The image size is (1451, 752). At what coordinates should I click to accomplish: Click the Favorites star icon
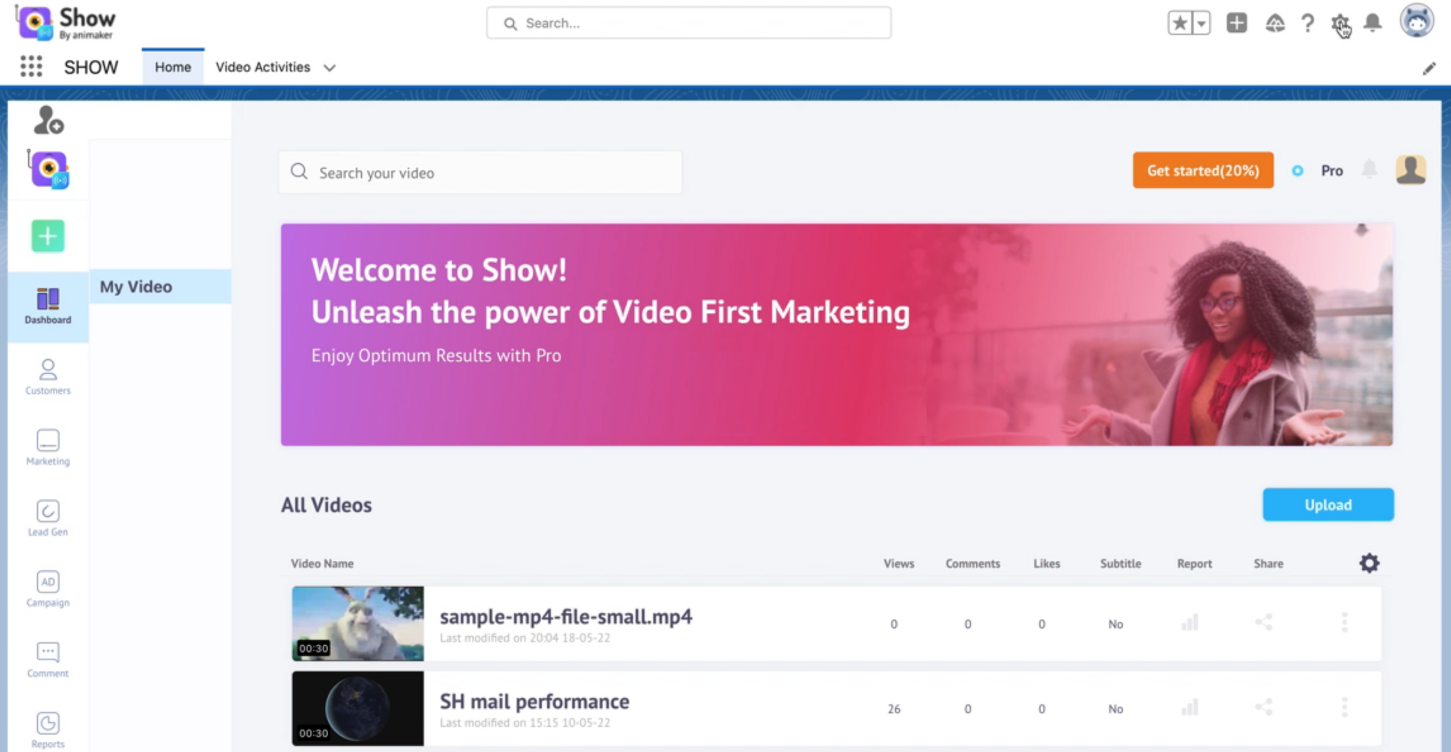coord(1180,23)
